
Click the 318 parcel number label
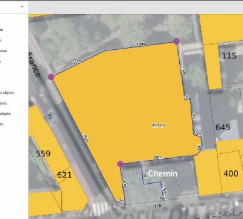tap(157, 206)
